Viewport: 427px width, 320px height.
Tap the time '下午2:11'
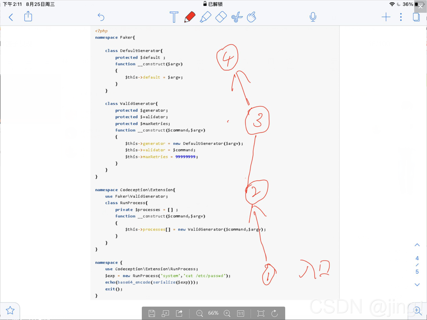pyautogui.click(x=12, y=4)
